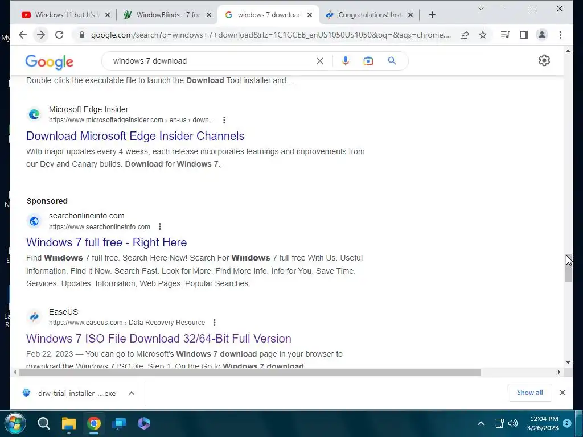Open taskbar search magnifier
This screenshot has width=583, height=437.
(x=43, y=423)
